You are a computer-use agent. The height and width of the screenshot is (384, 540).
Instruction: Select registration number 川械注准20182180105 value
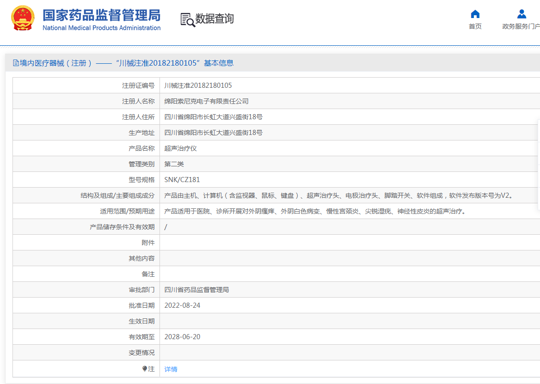coord(198,85)
